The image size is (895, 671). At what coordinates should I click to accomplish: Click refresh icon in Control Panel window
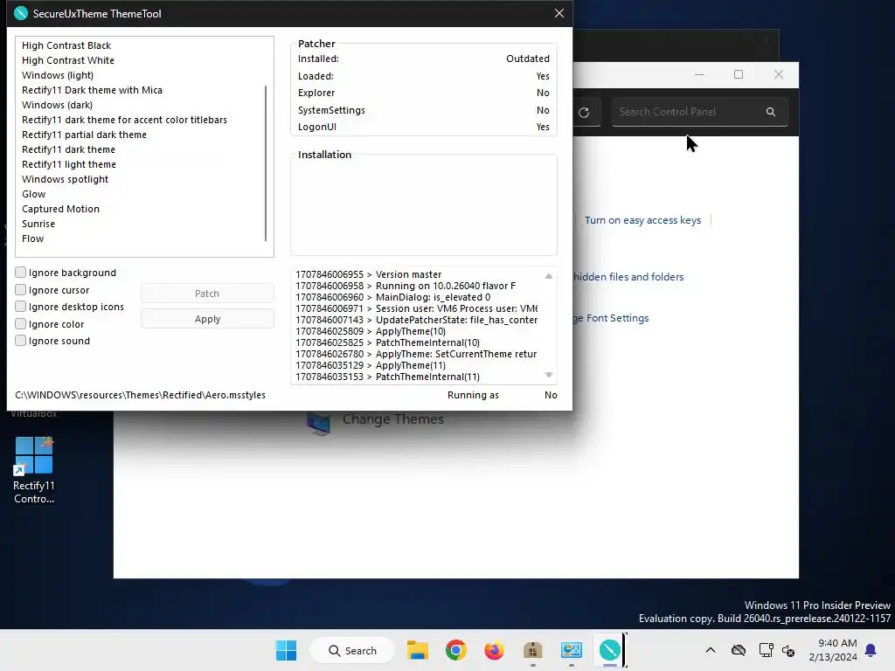pos(583,113)
